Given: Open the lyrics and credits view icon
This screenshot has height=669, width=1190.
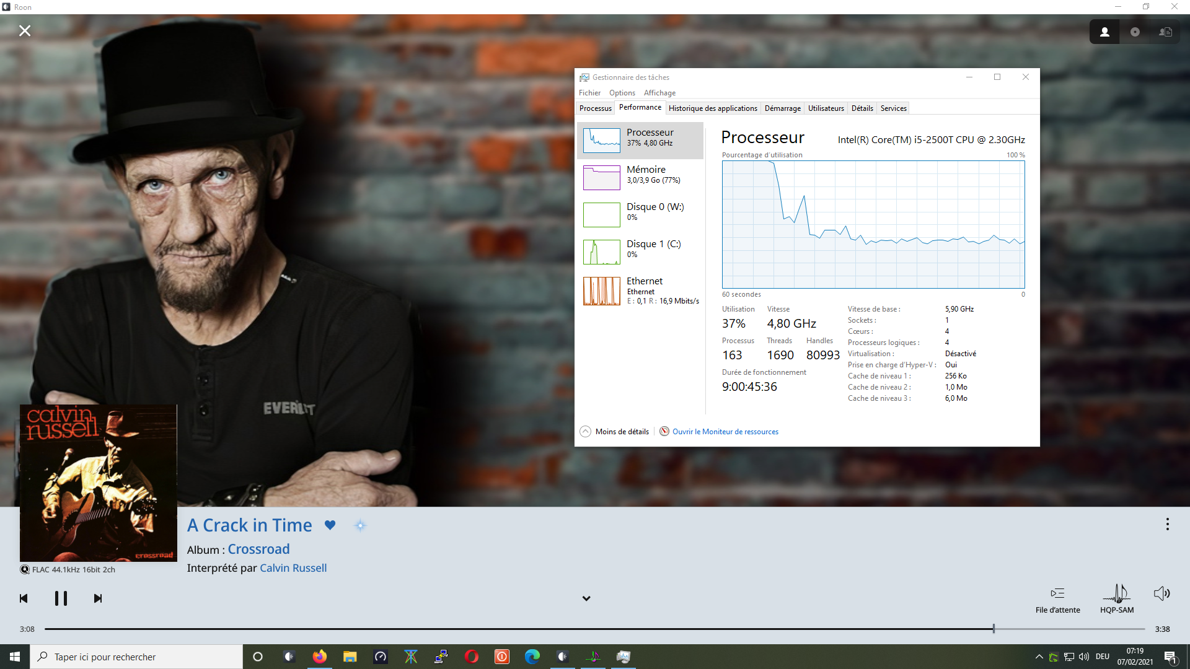Looking at the screenshot, I should click(x=1165, y=32).
